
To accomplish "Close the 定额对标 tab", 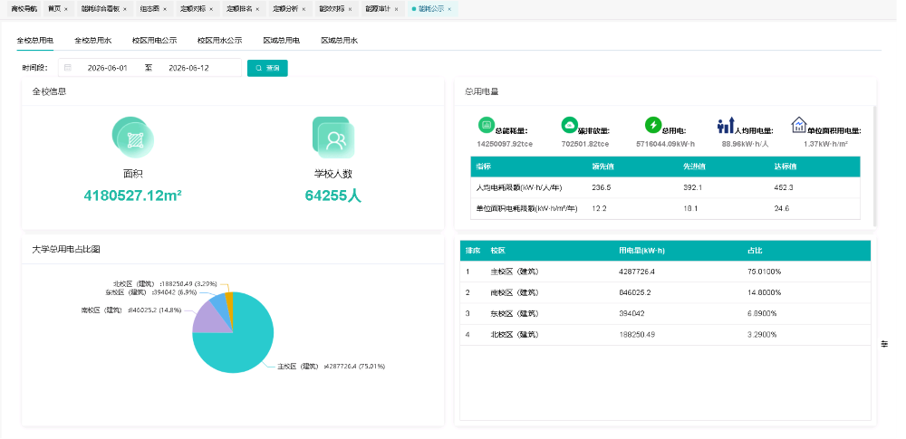I will pyautogui.click(x=211, y=9).
